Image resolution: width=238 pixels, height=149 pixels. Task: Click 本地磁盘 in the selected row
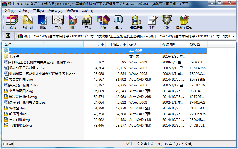(136, 51)
